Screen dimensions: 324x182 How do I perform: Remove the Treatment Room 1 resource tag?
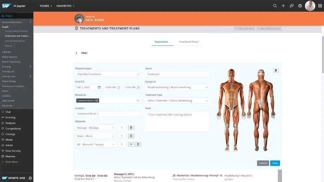(x=97, y=101)
